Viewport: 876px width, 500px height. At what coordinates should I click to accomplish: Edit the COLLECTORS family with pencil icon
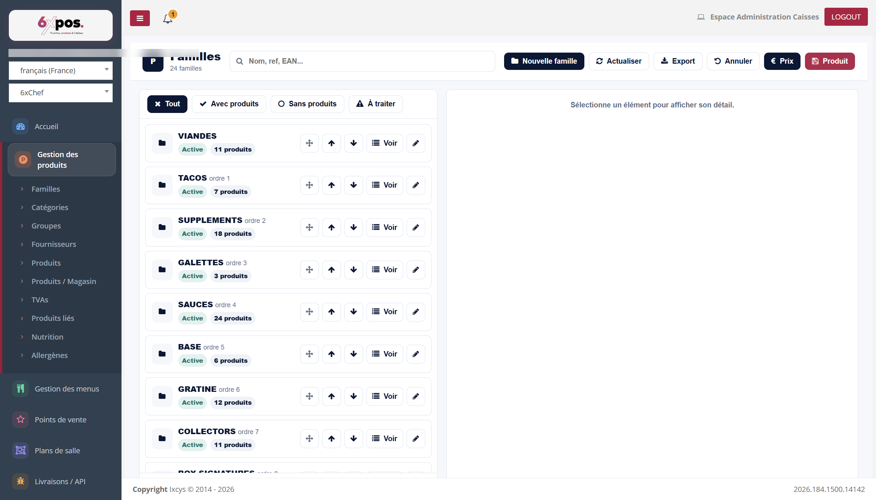coord(416,439)
